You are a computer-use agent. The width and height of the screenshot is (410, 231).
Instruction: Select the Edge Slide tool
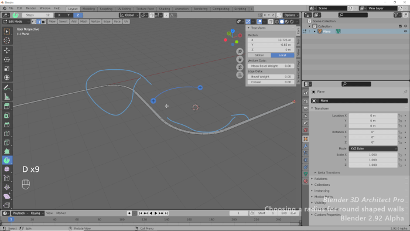click(7, 178)
